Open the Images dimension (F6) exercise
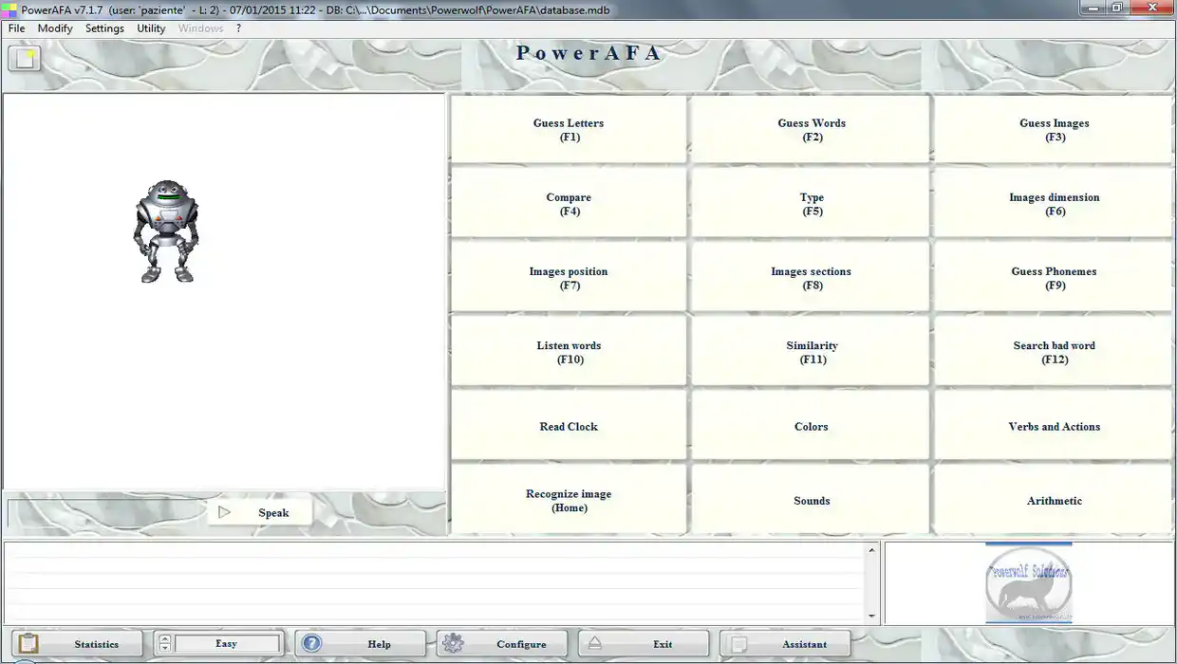 tap(1055, 204)
